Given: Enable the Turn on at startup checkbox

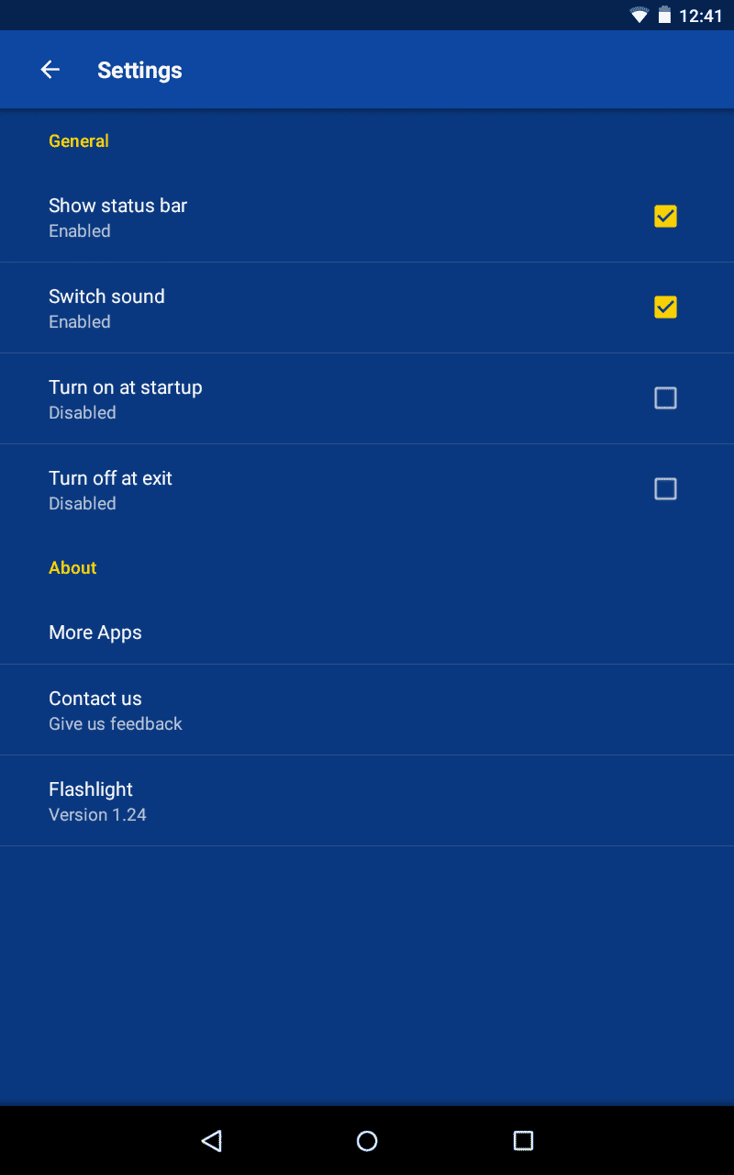Looking at the screenshot, I should [x=665, y=398].
